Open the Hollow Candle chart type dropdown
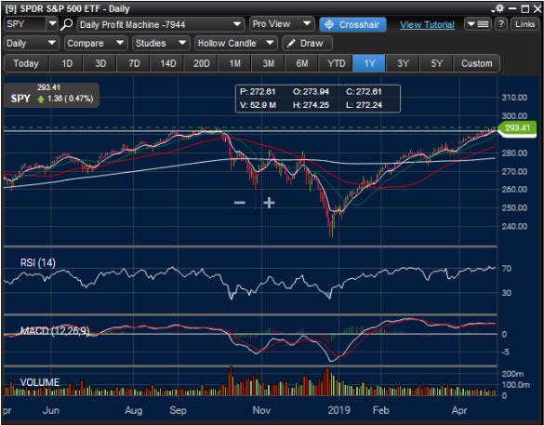 pyautogui.click(x=236, y=44)
